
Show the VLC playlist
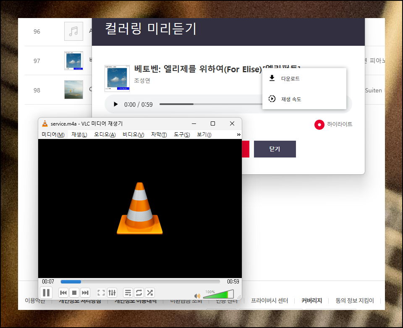tap(128, 293)
